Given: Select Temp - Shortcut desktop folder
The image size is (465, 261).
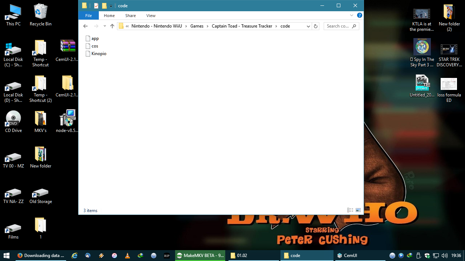Looking at the screenshot, I should point(40,53).
